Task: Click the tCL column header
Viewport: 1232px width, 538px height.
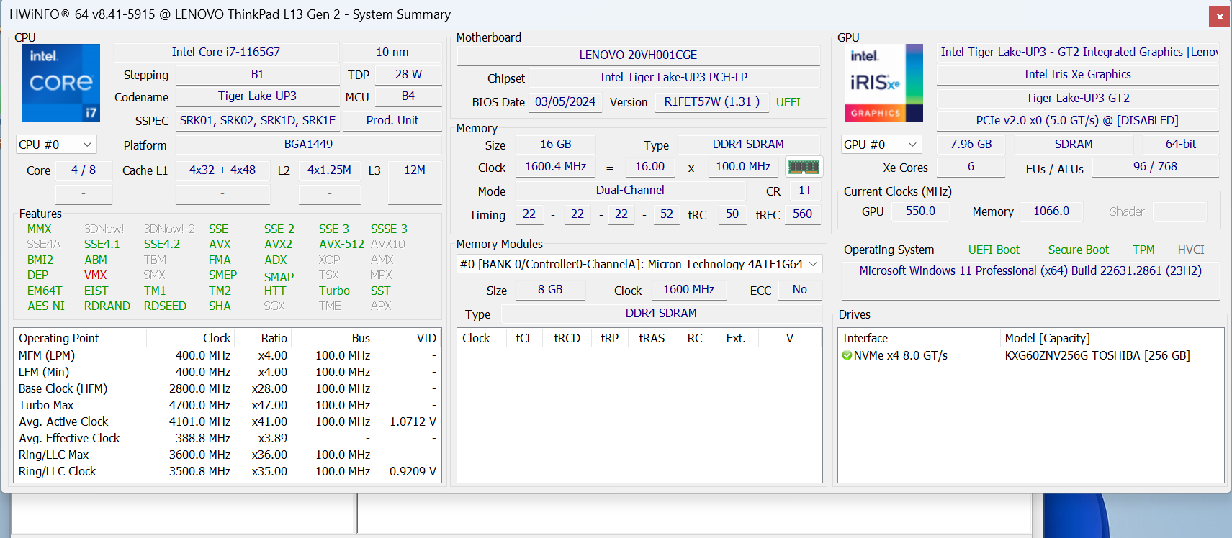Action: [x=524, y=338]
